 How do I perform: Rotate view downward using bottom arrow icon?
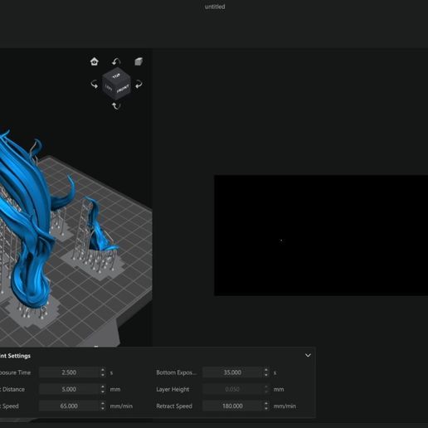tap(116, 105)
